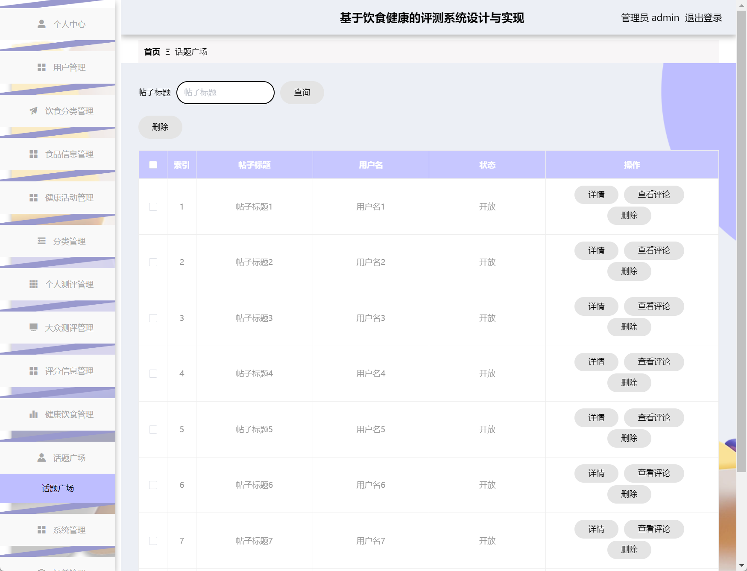Expand the 分类管理 sidebar menu
Screen dimensions: 747x571
click(x=58, y=241)
